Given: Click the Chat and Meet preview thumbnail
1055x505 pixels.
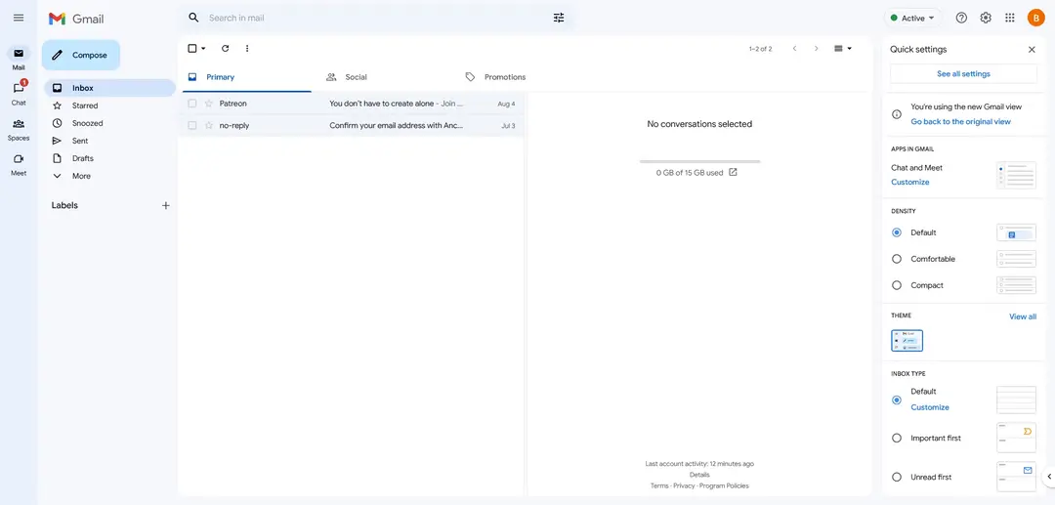Looking at the screenshot, I should point(1016,175).
